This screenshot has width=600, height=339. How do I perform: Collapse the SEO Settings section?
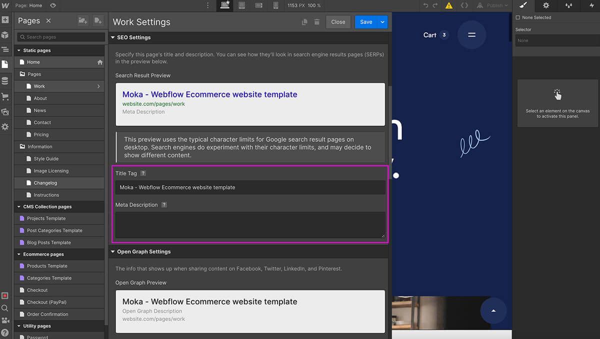[x=112, y=37]
